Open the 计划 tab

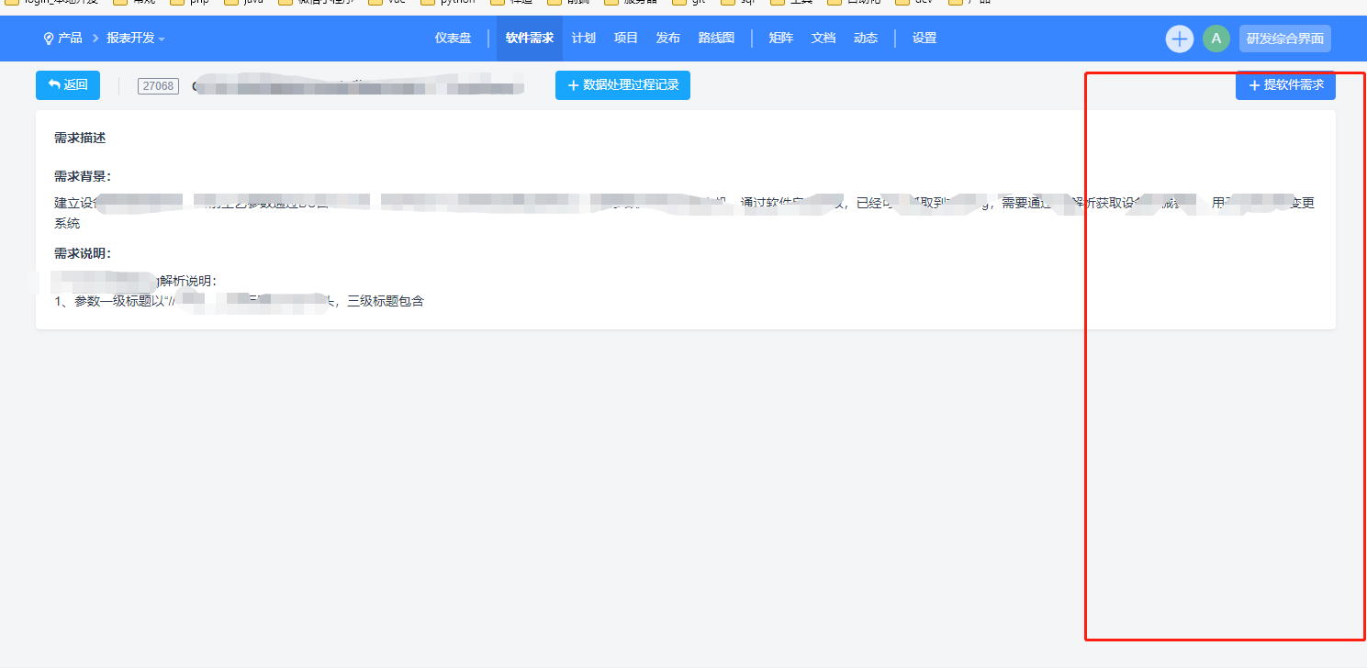584,39
